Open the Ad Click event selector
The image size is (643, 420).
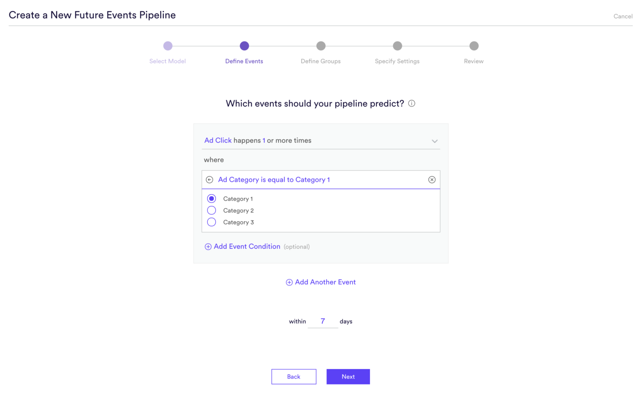[x=218, y=140]
